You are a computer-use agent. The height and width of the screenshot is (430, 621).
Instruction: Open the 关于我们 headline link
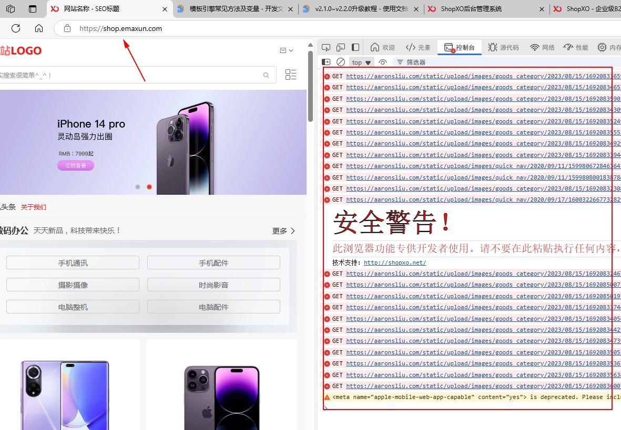[34, 207]
